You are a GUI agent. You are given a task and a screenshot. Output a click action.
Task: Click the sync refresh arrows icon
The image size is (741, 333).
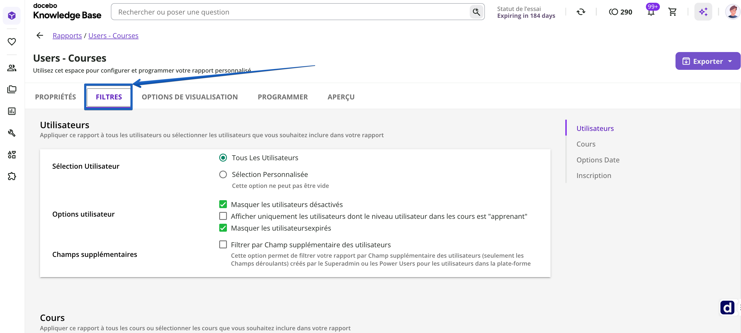pyautogui.click(x=581, y=12)
